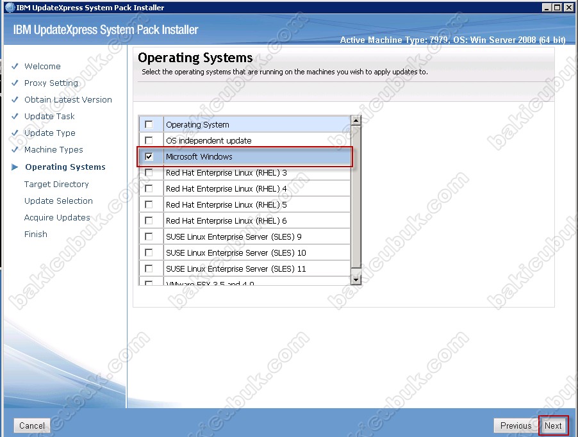
Task: Maximize the installer window
Action: click(x=557, y=8)
